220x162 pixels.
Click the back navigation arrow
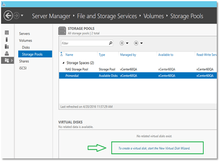coord(8,16)
